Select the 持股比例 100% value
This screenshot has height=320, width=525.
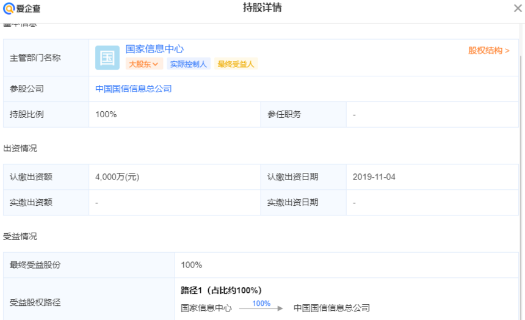(106, 115)
